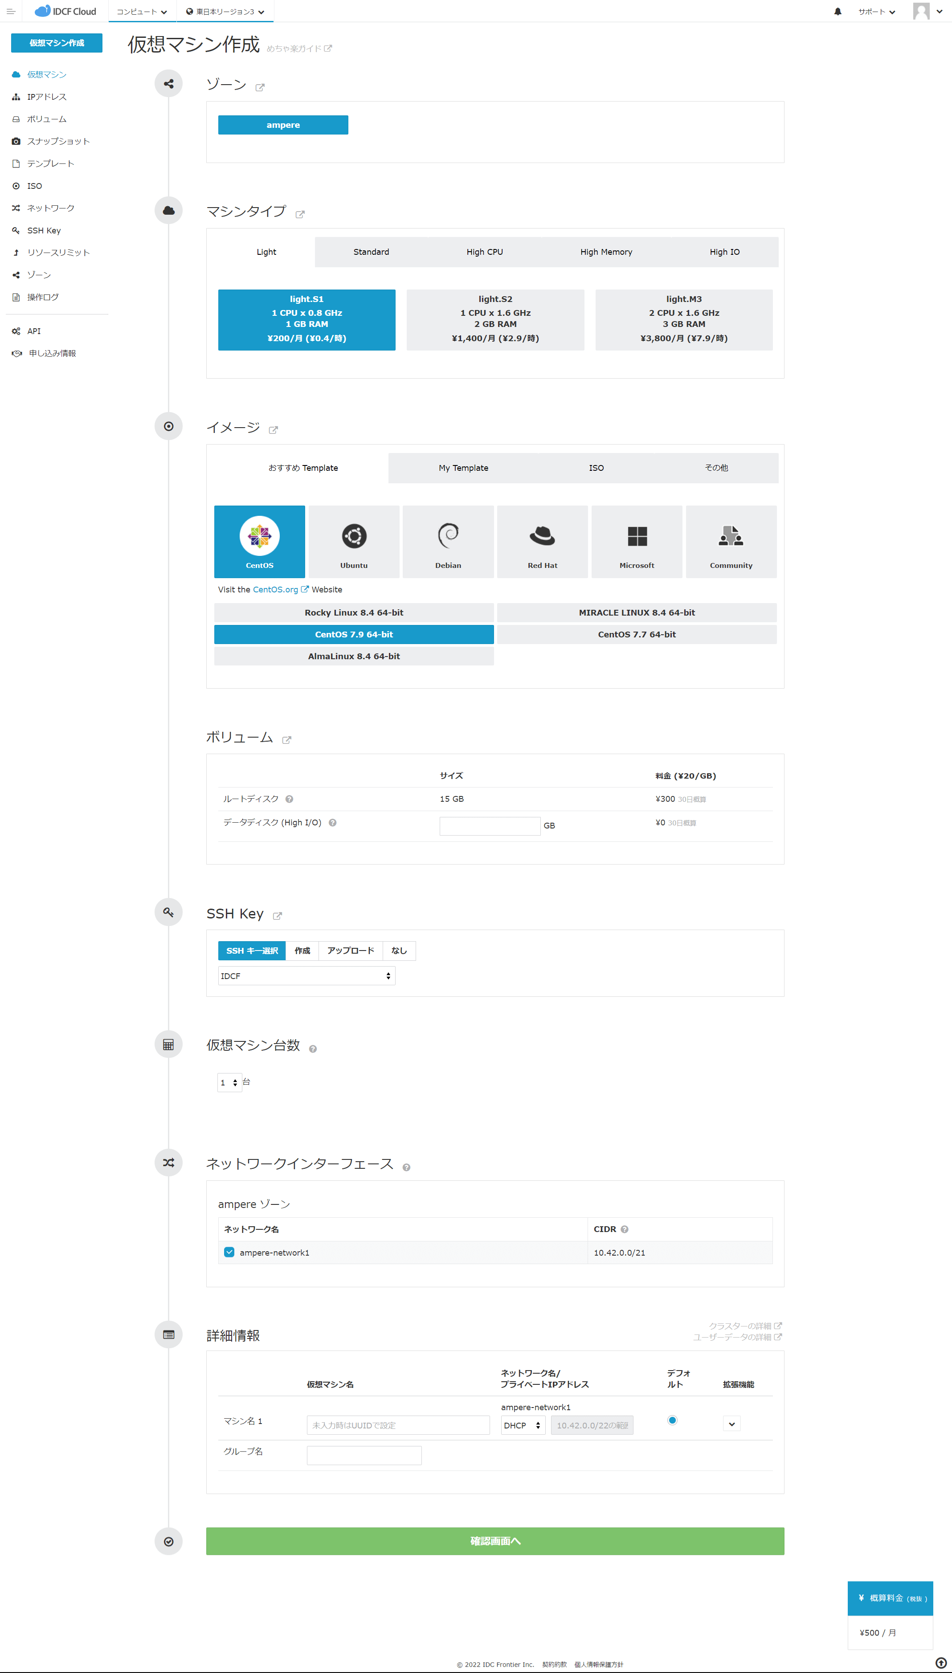The image size is (952, 1673).
Task: Open help for ルートディスク question icon
Action: 289,799
